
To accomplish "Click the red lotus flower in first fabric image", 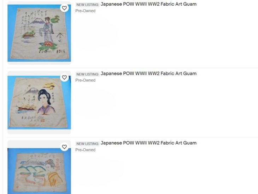I will pyautogui.click(x=48, y=44).
